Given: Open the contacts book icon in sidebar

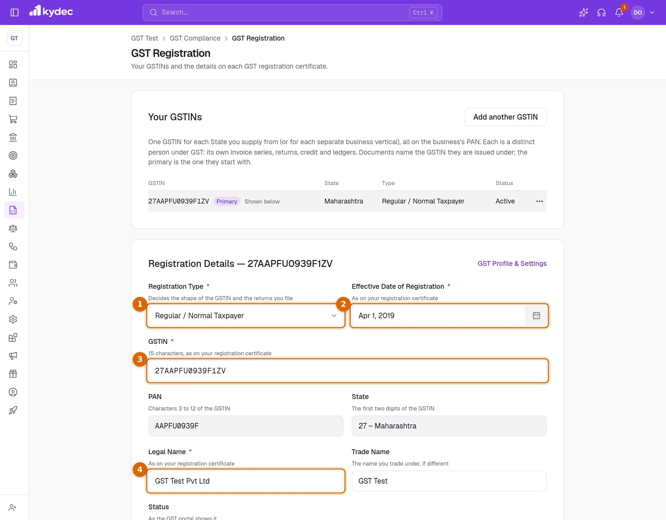Looking at the screenshot, I should click(13, 83).
